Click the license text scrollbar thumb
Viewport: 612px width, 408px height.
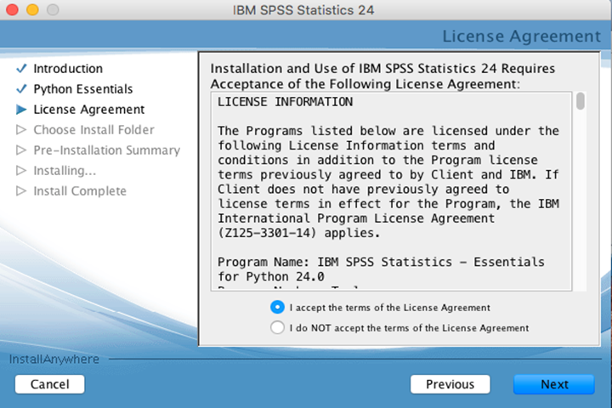(581, 101)
